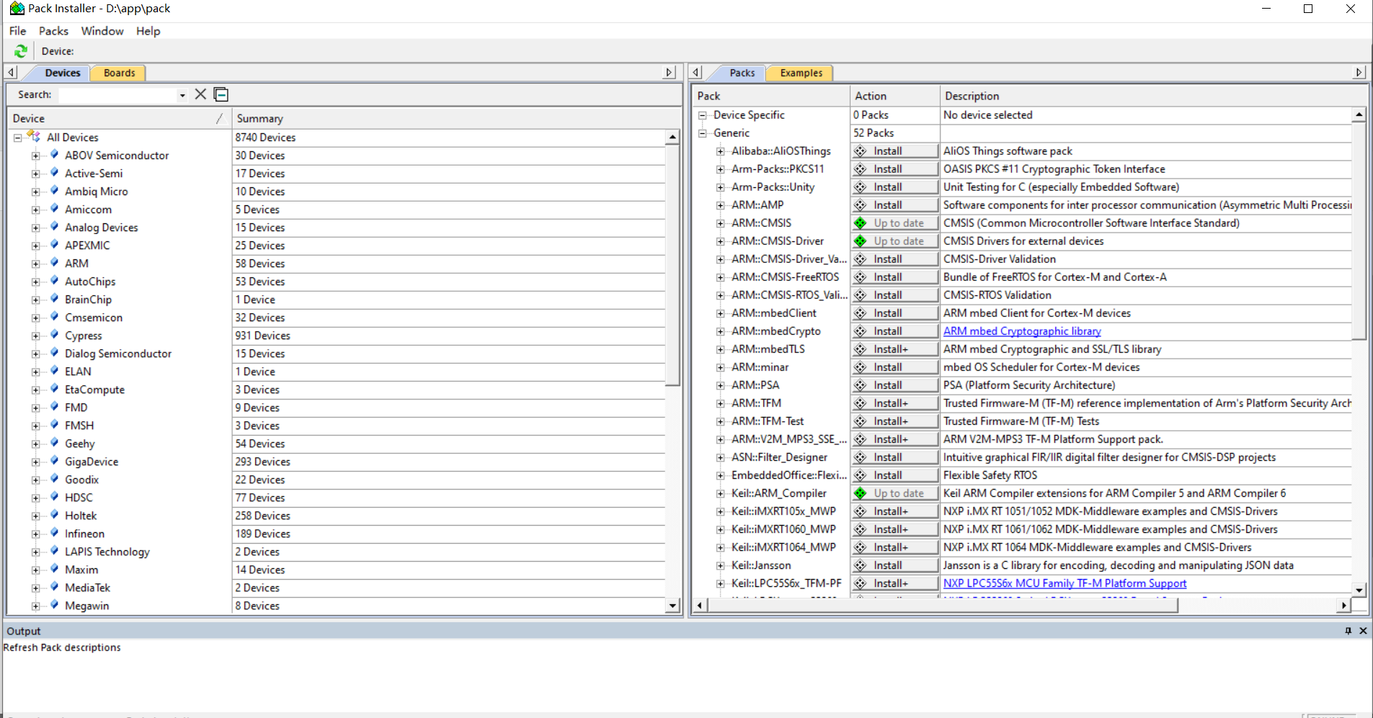Viewport: 1373px width, 718px height.
Task: Sort by the Device column header
Action: [119, 118]
